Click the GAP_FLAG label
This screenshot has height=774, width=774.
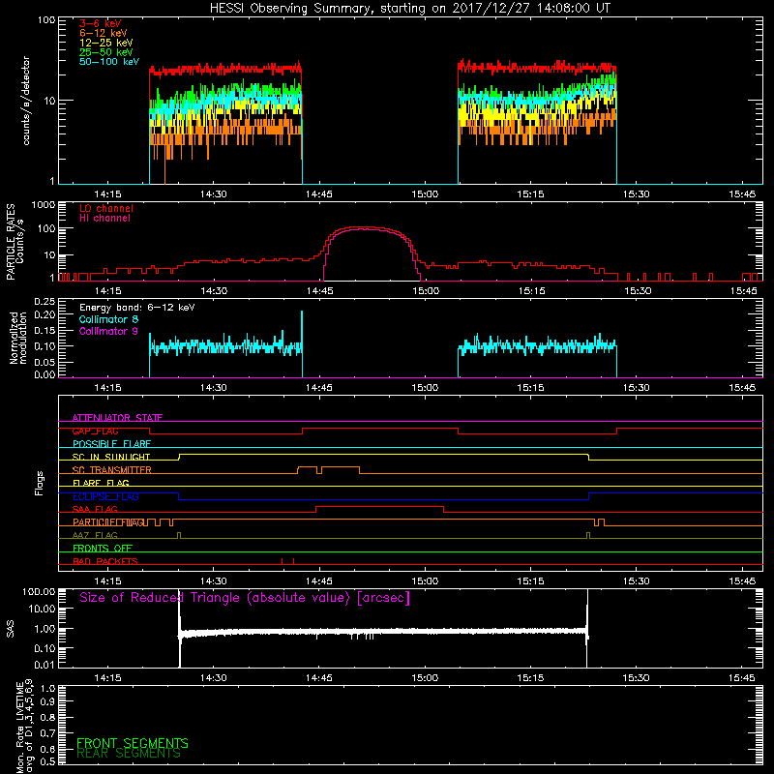(x=95, y=431)
